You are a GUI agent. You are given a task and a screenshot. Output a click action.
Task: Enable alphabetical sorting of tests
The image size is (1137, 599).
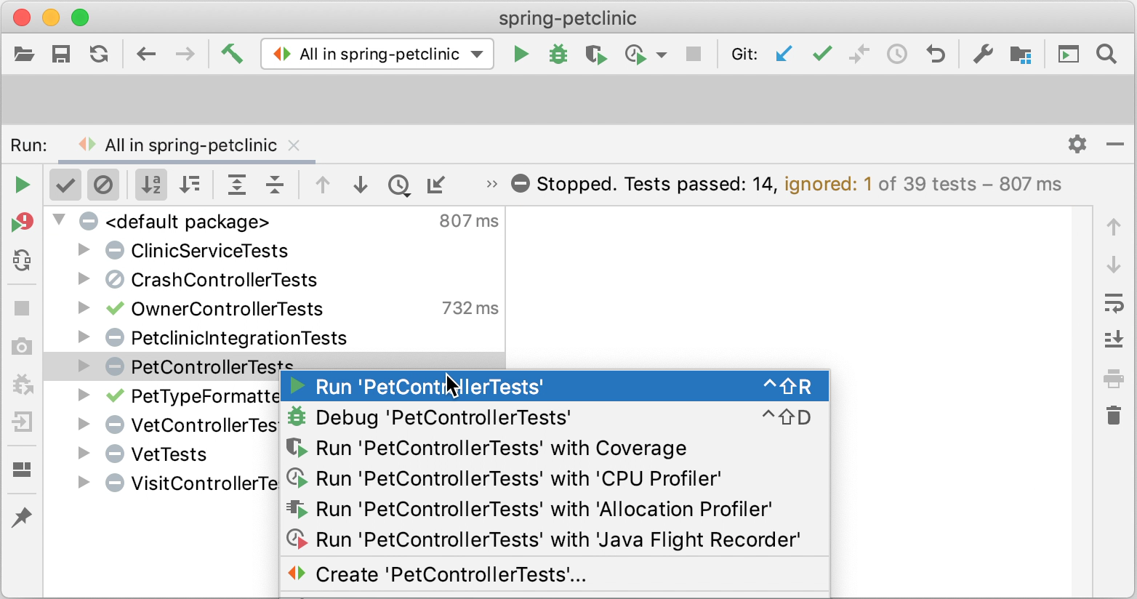click(151, 185)
